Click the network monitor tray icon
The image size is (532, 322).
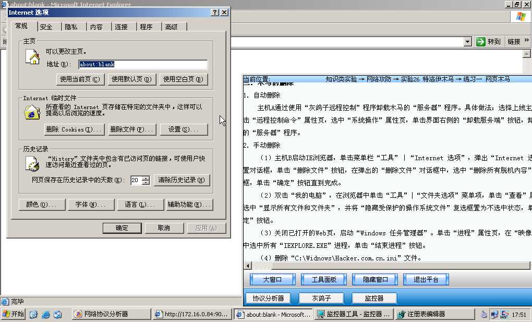(x=494, y=315)
